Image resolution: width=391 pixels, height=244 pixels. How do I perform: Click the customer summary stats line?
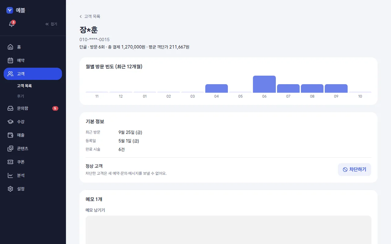[x=134, y=47]
